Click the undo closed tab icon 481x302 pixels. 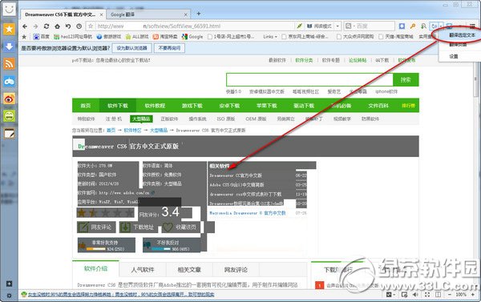click(x=68, y=26)
